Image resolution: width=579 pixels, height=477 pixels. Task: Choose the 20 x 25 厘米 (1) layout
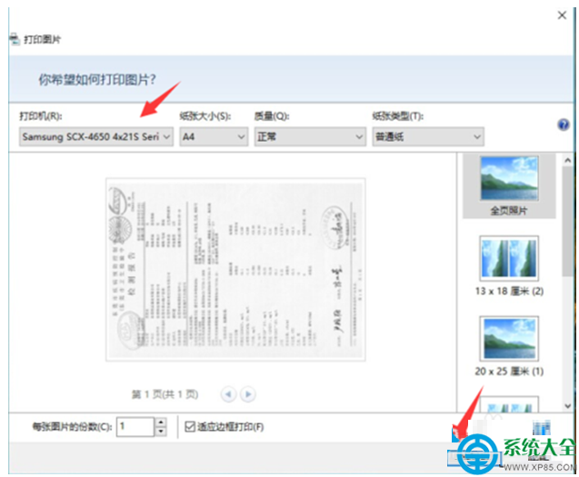point(509,346)
